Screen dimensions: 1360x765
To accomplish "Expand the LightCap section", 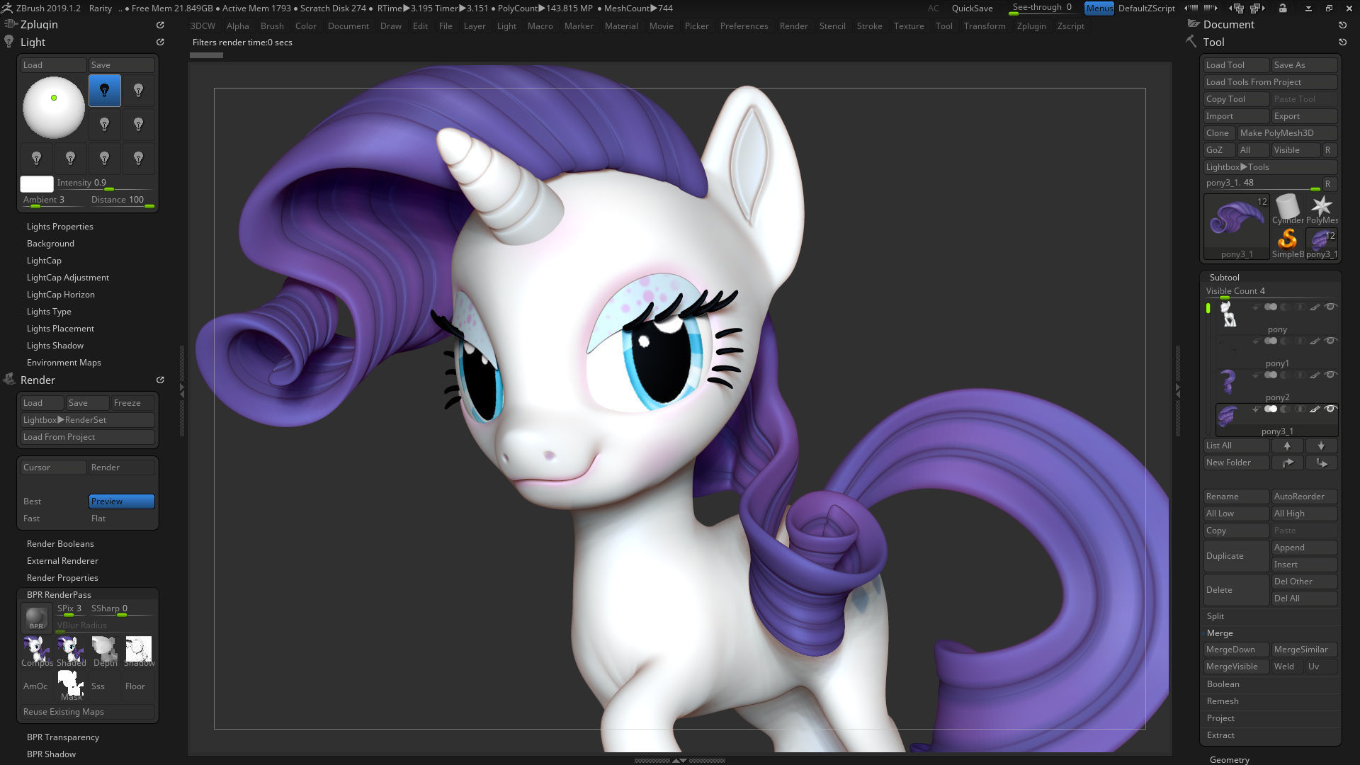I will coord(44,261).
